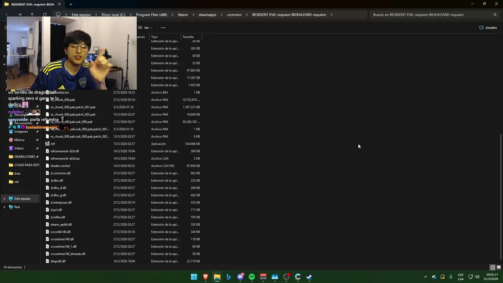Image resolution: width=503 pixels, height=283 pixels.
Task: Open OBS Studio from the taskbar
Action: (x=286, y=277)
